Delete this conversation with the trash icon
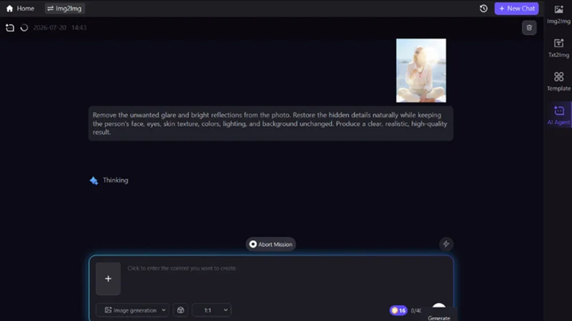The width and height of the screenshot is (572, 321). click(x=529, y=28)
